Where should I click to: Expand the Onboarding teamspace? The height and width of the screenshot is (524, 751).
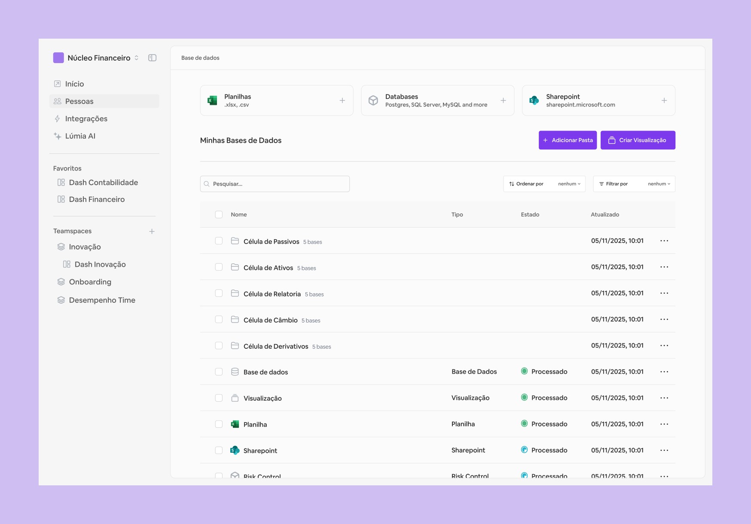[x=84, y=282]
